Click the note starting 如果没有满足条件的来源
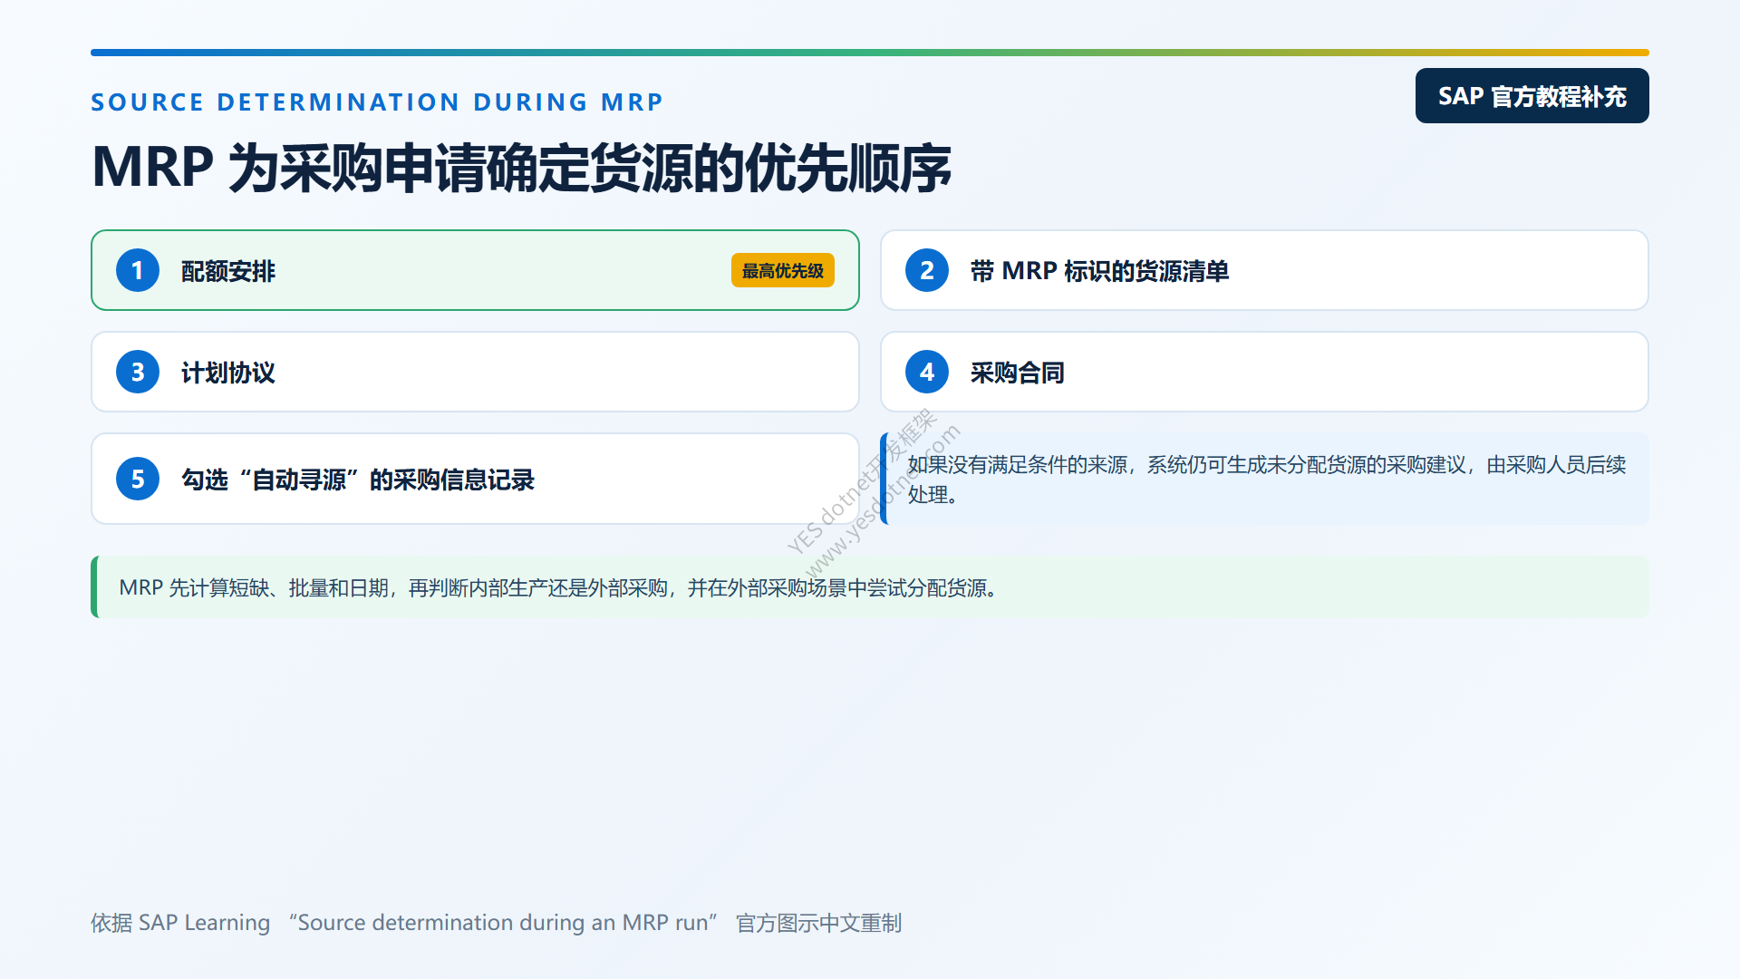Screen dimensions: 1740x979 [x=1265, y=479]
